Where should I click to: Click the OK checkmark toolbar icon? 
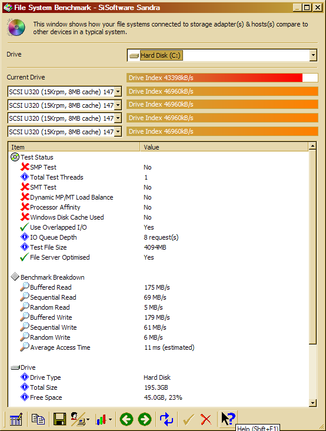(x=188, y=419)
